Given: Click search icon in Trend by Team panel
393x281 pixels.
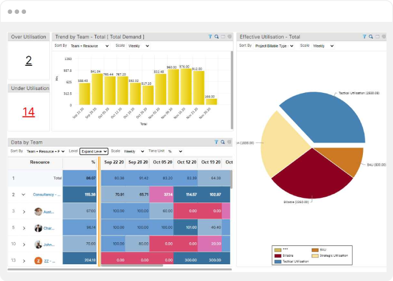Looking at the screenshot, I should point(217,37).
